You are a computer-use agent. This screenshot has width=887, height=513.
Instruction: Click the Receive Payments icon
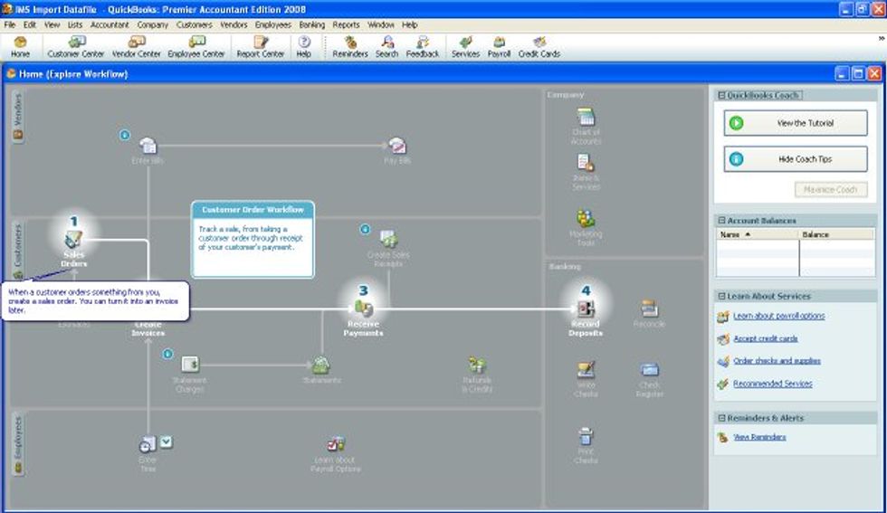[363, 309]
